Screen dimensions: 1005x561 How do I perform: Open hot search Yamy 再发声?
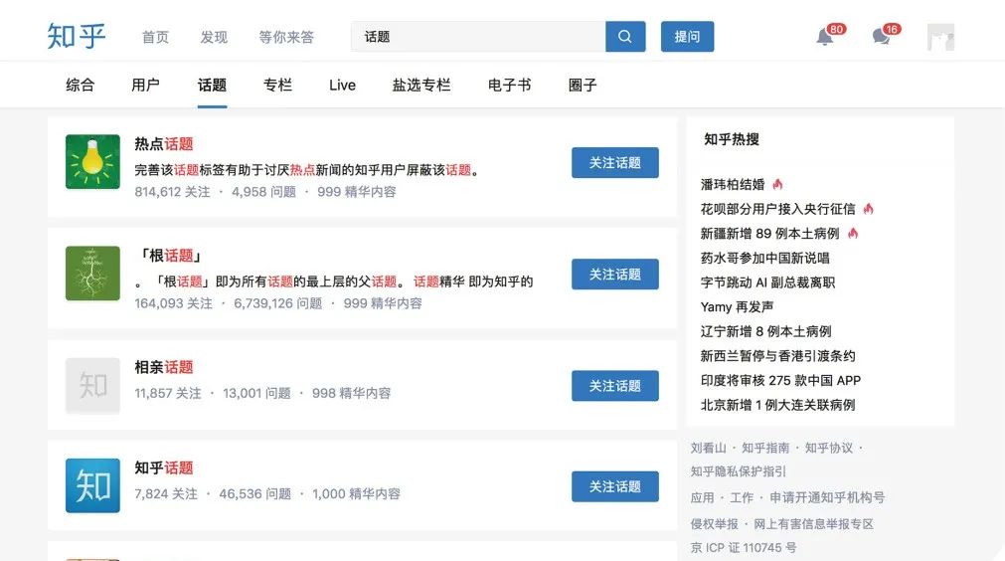(x=737, y=307)
